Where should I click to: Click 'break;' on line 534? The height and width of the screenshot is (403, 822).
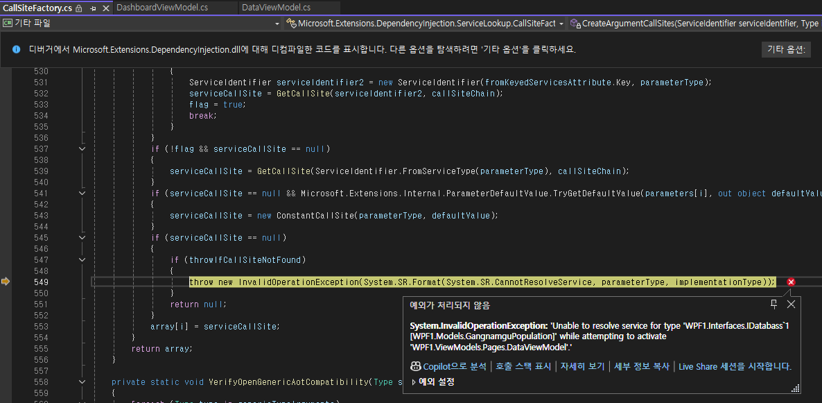(203, 115)
